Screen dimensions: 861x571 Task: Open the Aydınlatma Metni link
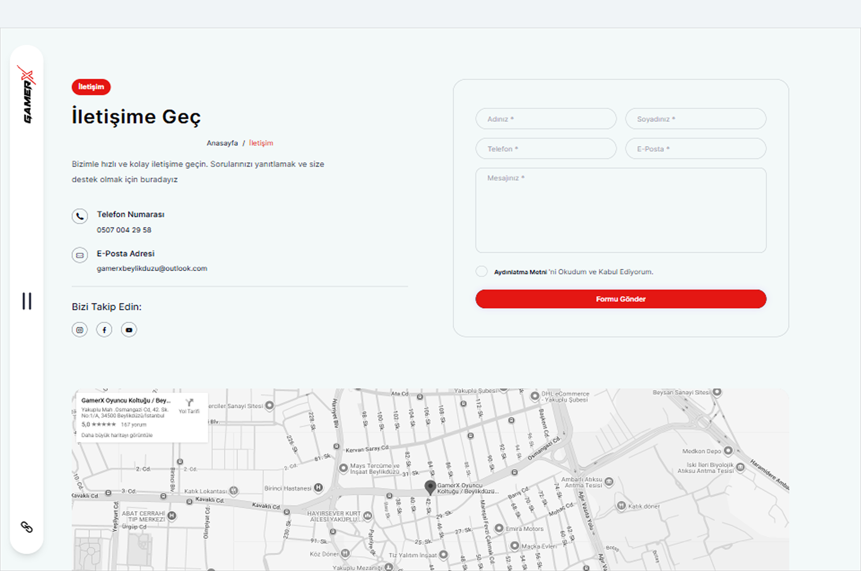pos(520,272)
